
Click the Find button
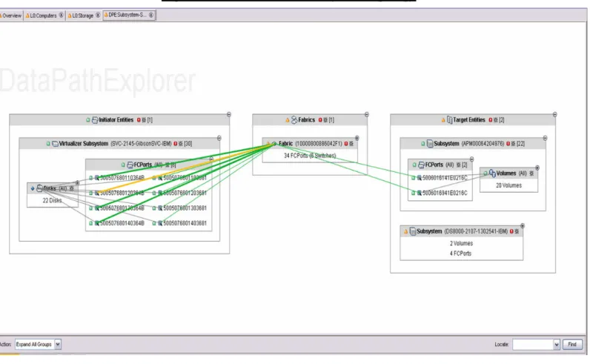pos(572,345)
